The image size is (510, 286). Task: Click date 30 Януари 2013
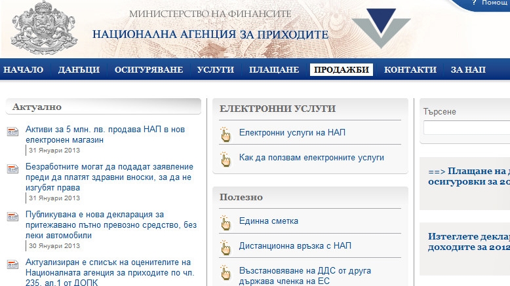point(54,245)
